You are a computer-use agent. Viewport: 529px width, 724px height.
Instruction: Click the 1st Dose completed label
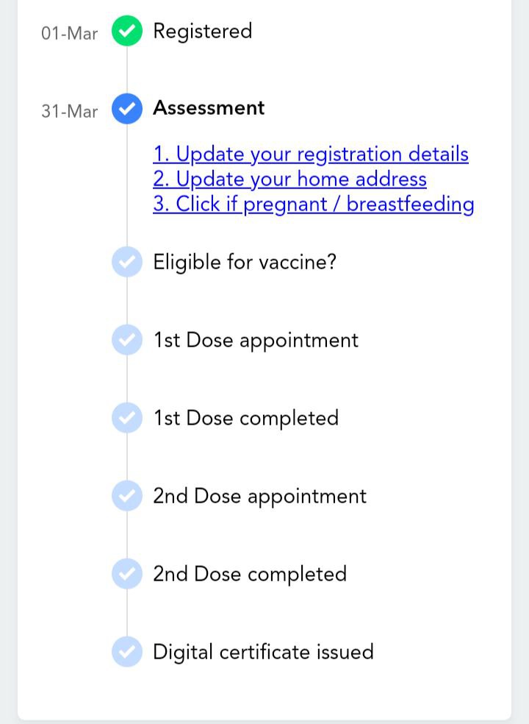point(246,419)
